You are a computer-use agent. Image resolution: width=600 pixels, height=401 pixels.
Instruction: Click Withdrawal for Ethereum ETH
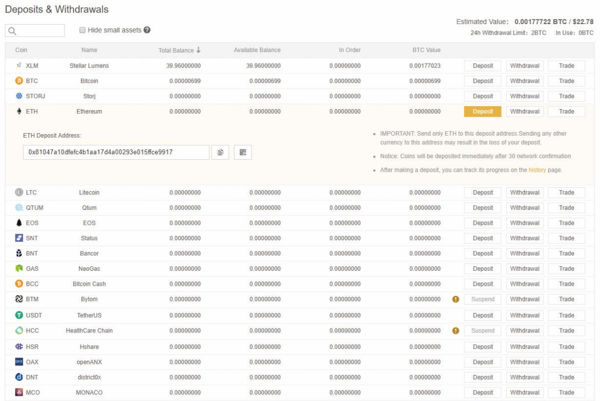click(524, 112)
